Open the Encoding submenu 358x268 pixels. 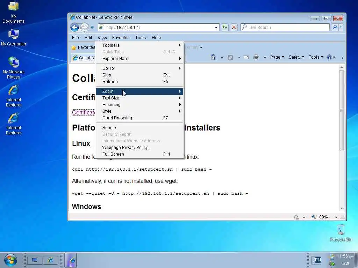[139, 105]
